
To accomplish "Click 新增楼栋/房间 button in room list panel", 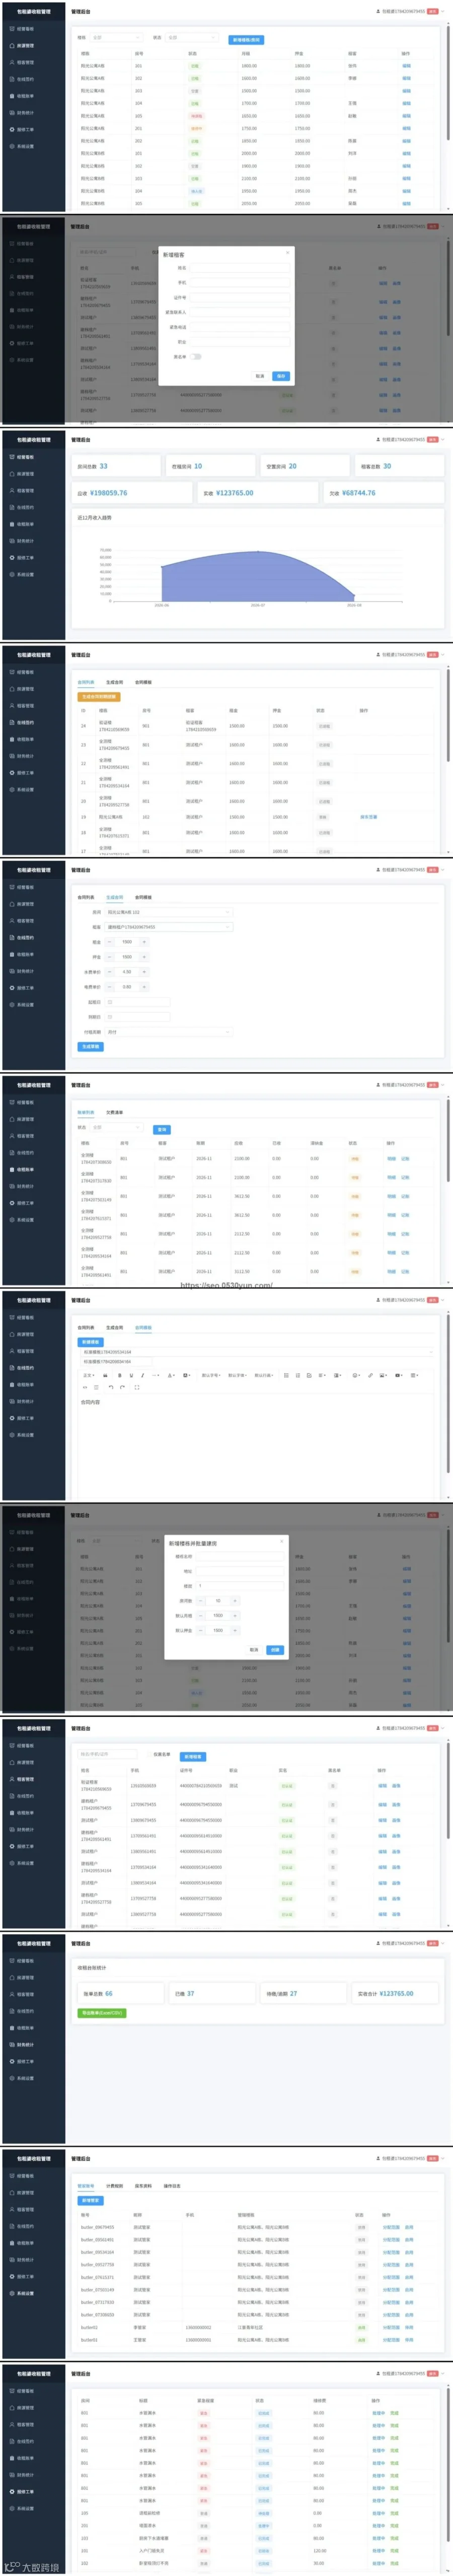I will [247, 40].
